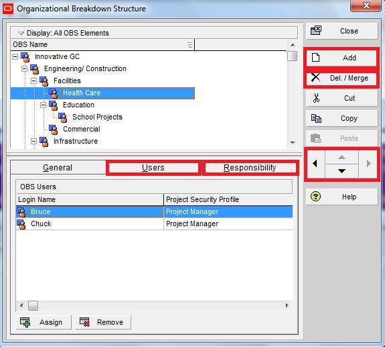Switch to the General tab

point(58,168)
